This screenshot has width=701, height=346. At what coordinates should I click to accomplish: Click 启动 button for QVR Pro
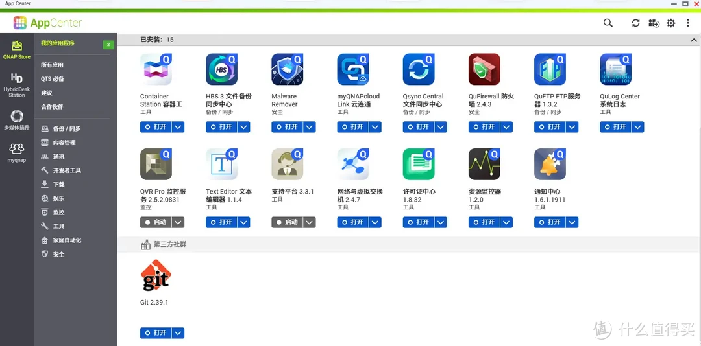tap(156, 222)
